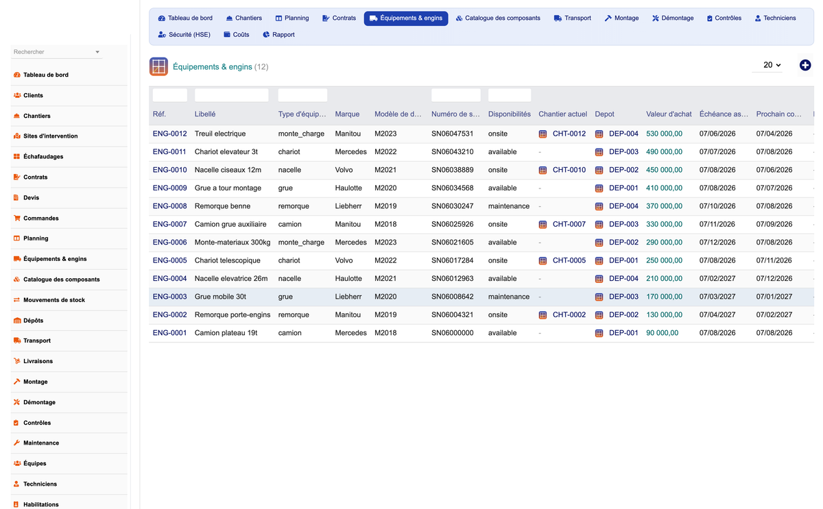Screen dimensions: 823x509
Task: Click the Libellé column filter field
Action: tap(231, 95)
